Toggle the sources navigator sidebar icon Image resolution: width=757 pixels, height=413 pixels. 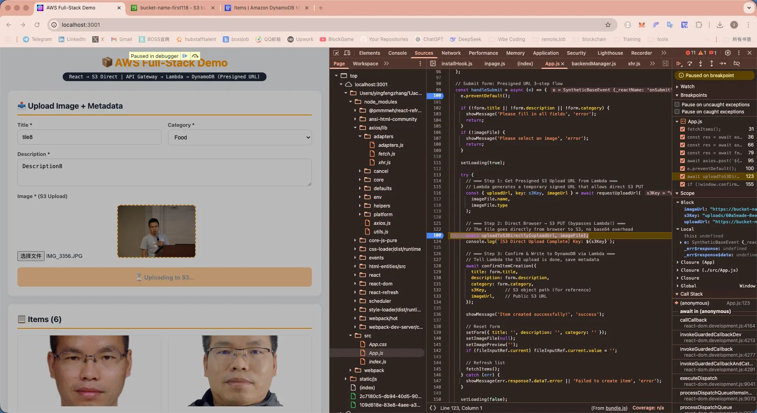point(433,63)
